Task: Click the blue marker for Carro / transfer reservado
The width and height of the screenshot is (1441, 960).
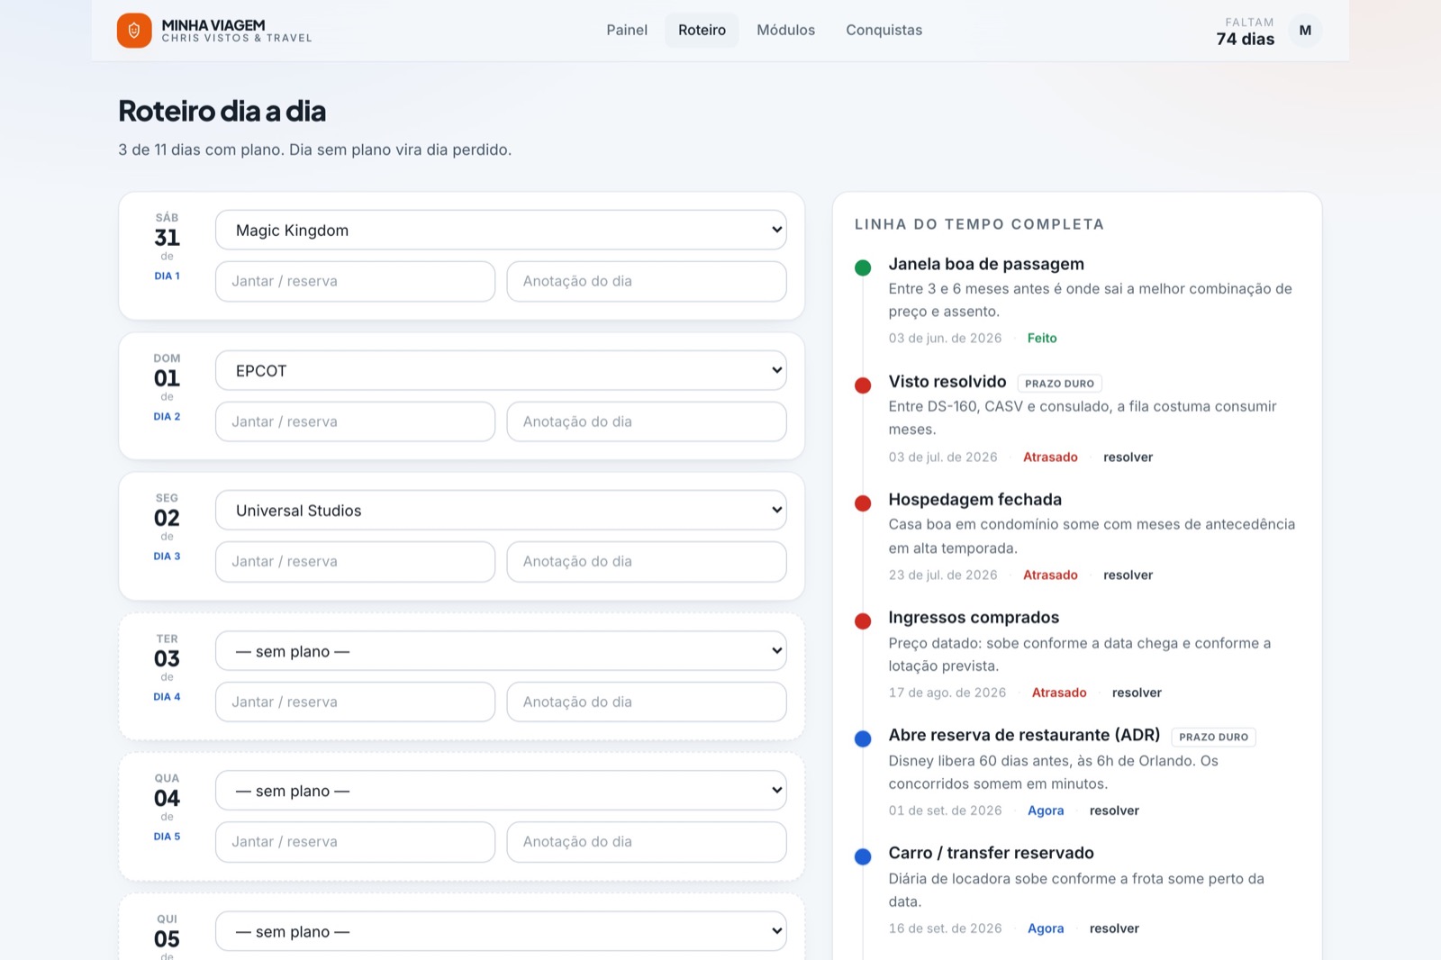Action: 863,856
